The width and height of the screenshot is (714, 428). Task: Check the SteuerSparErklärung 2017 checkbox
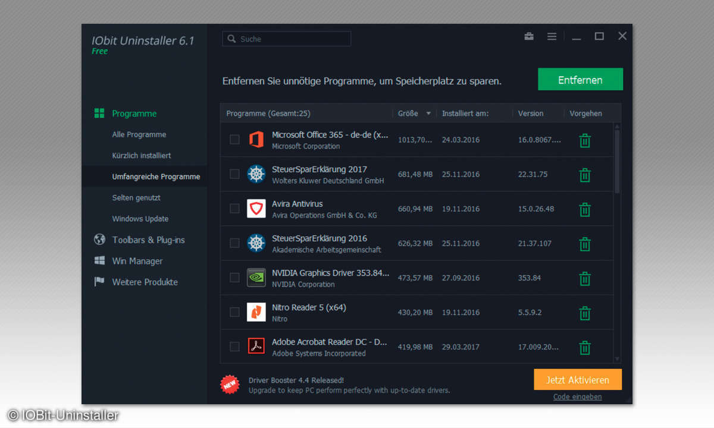point(235,174)
